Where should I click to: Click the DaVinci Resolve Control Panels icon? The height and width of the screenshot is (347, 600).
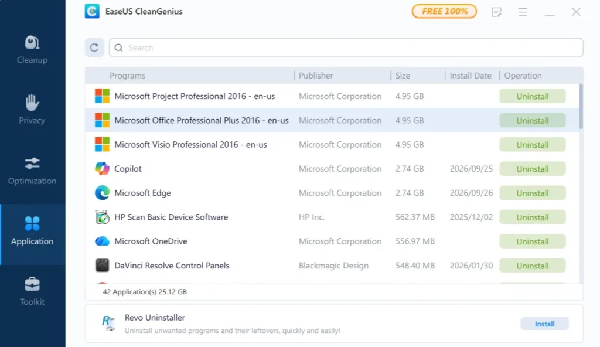point(102,266)
